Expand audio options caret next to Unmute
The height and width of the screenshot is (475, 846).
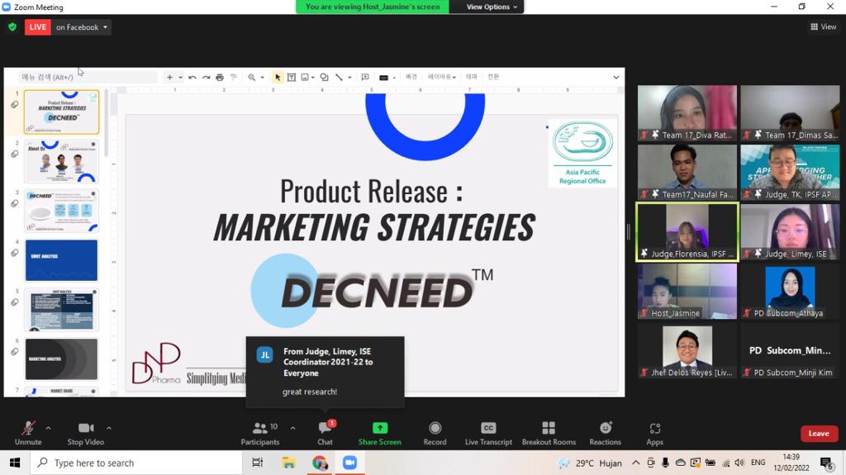click(49, 428)
